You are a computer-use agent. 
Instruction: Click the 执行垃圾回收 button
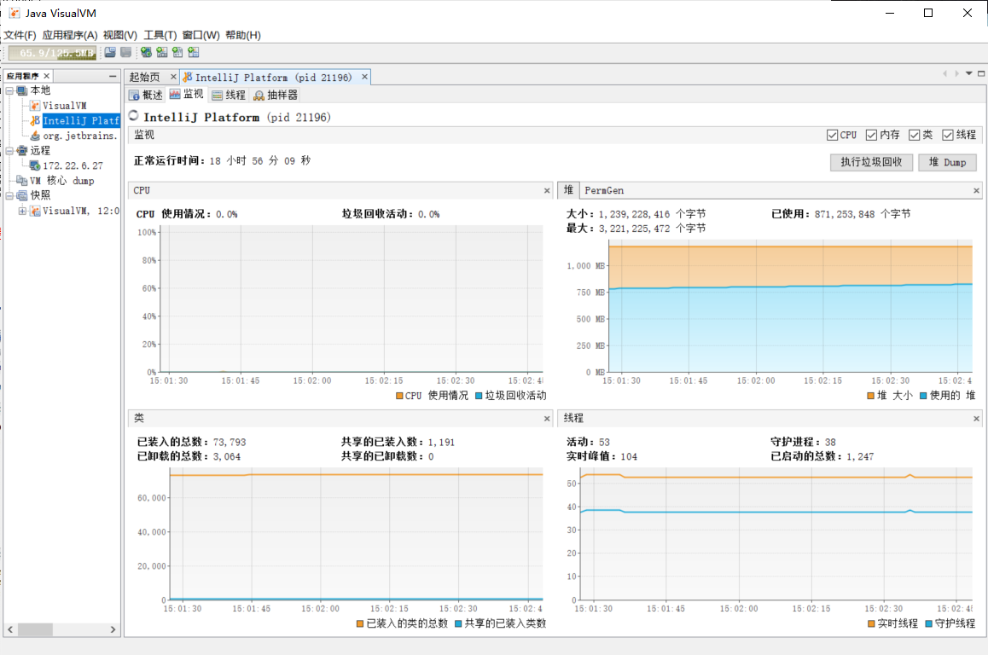(x=871, y=163)
